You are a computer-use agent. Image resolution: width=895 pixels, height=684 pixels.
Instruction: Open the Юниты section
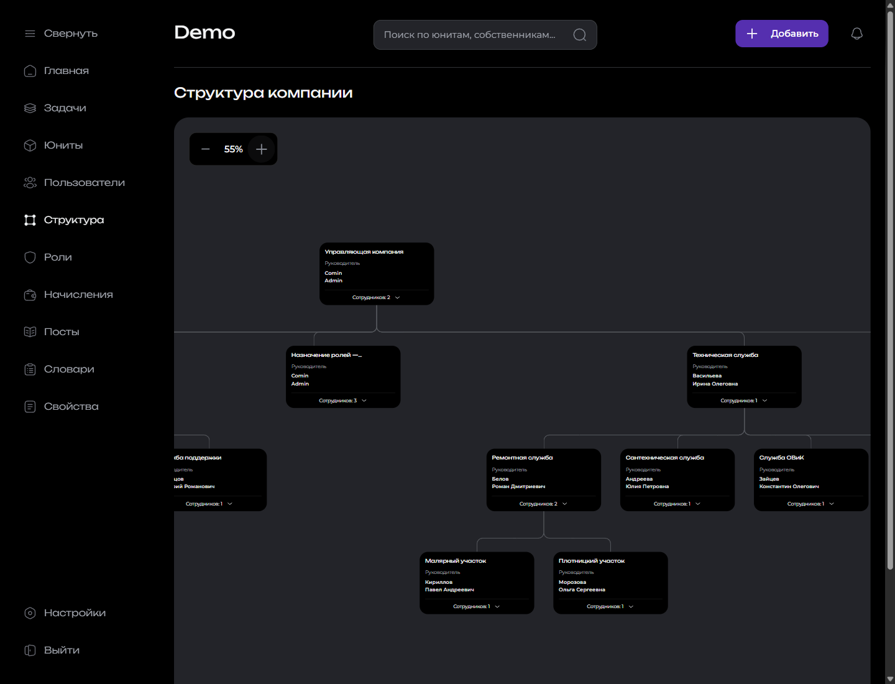pyautogui.click(x=63, y=146)
